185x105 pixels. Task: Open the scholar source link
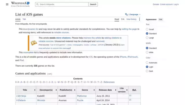coord(93,45)
